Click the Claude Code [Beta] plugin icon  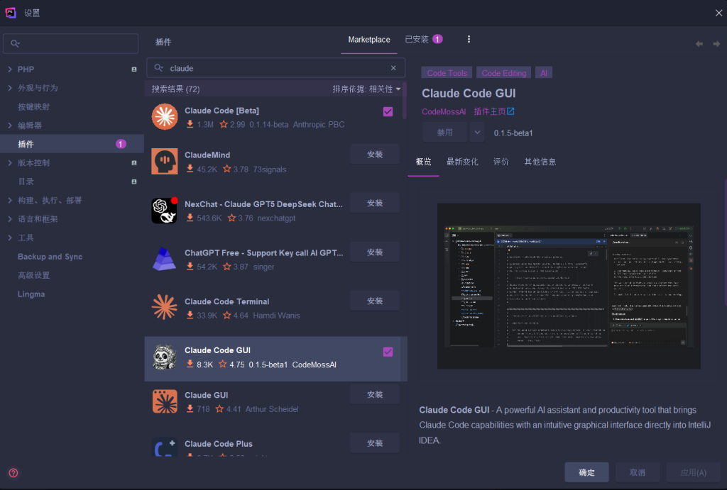coord(165,117)
